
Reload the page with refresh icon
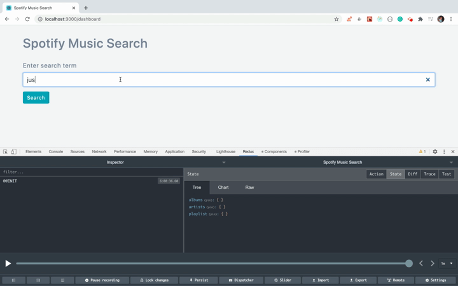(x=27, y=19)
